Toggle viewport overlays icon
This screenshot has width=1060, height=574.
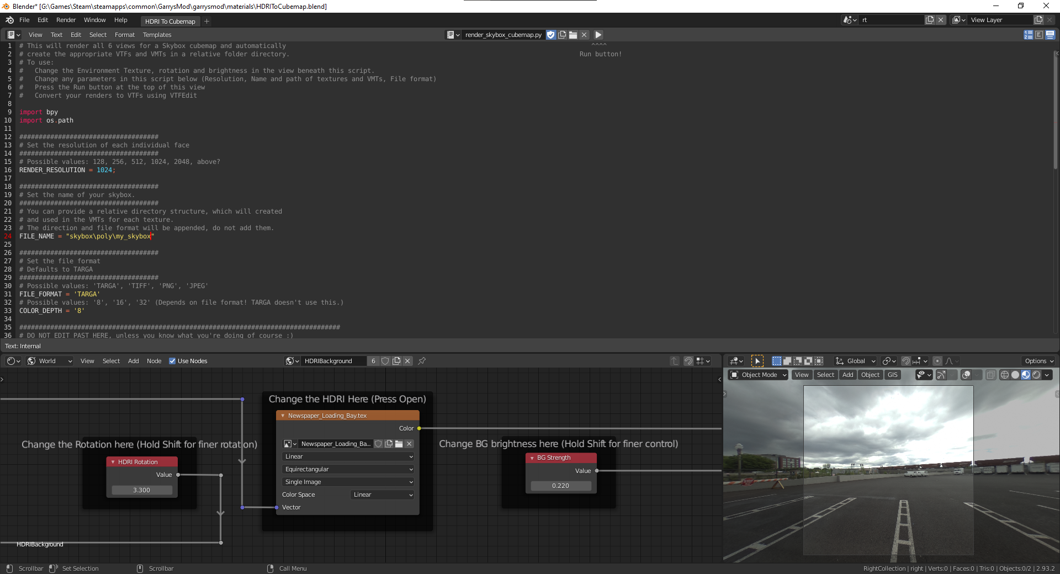(966, 375)
